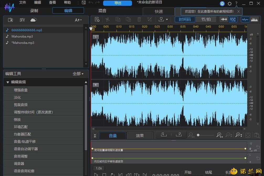This screenshot has width=264, height=176.
Task: Click the trash delete icon
Action: (x=139, y=19)
